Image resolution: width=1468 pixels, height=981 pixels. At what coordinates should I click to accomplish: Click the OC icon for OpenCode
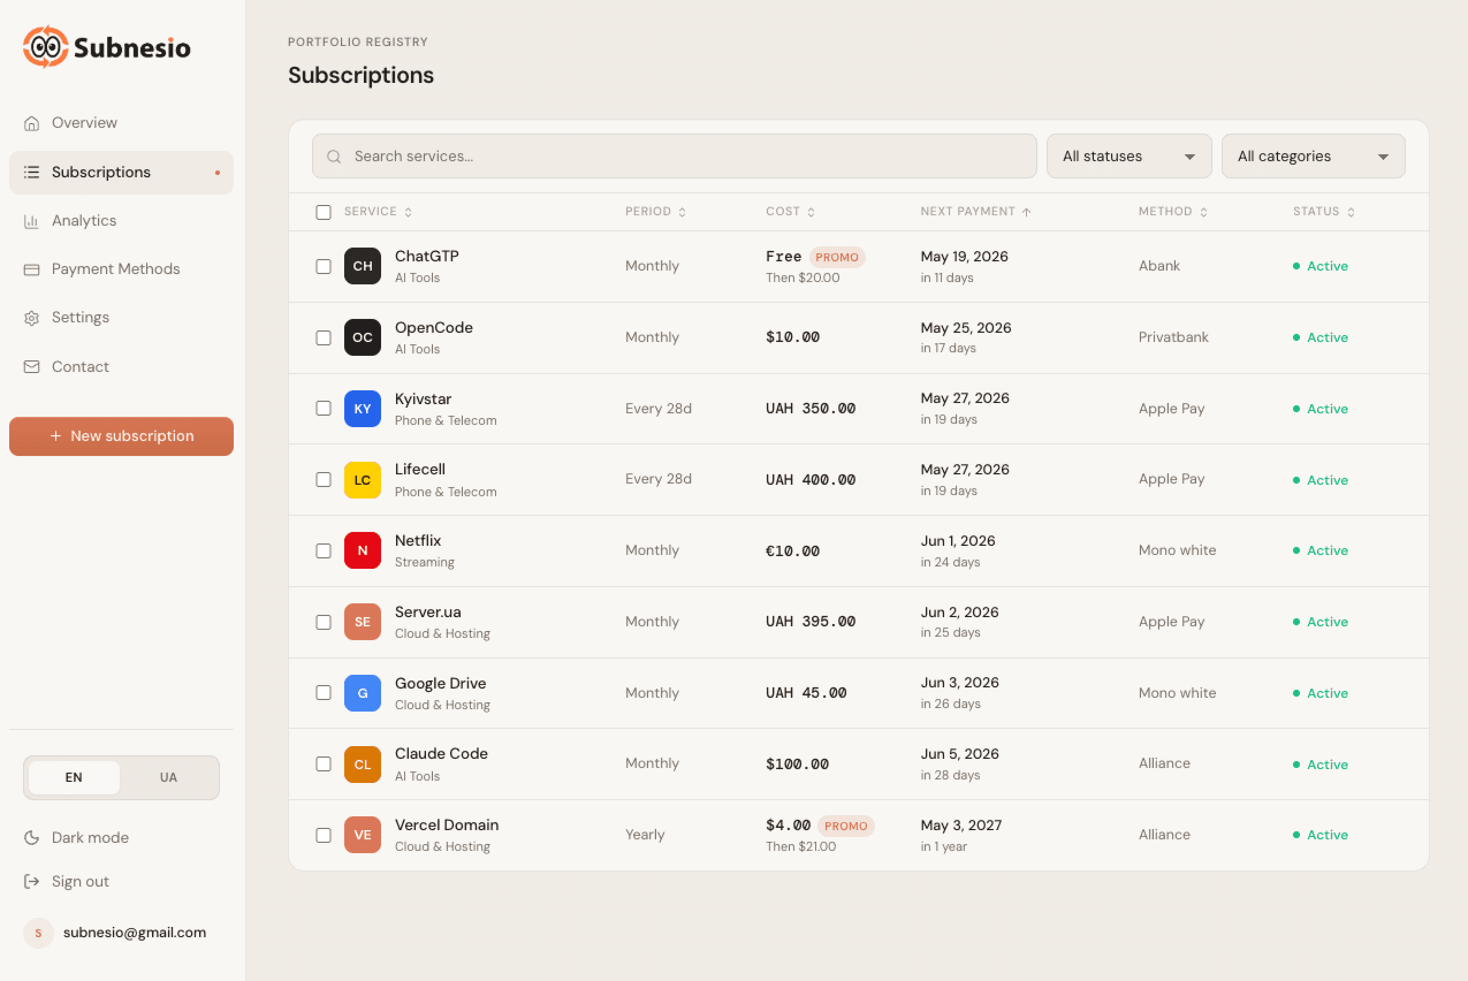coord(363,337)
